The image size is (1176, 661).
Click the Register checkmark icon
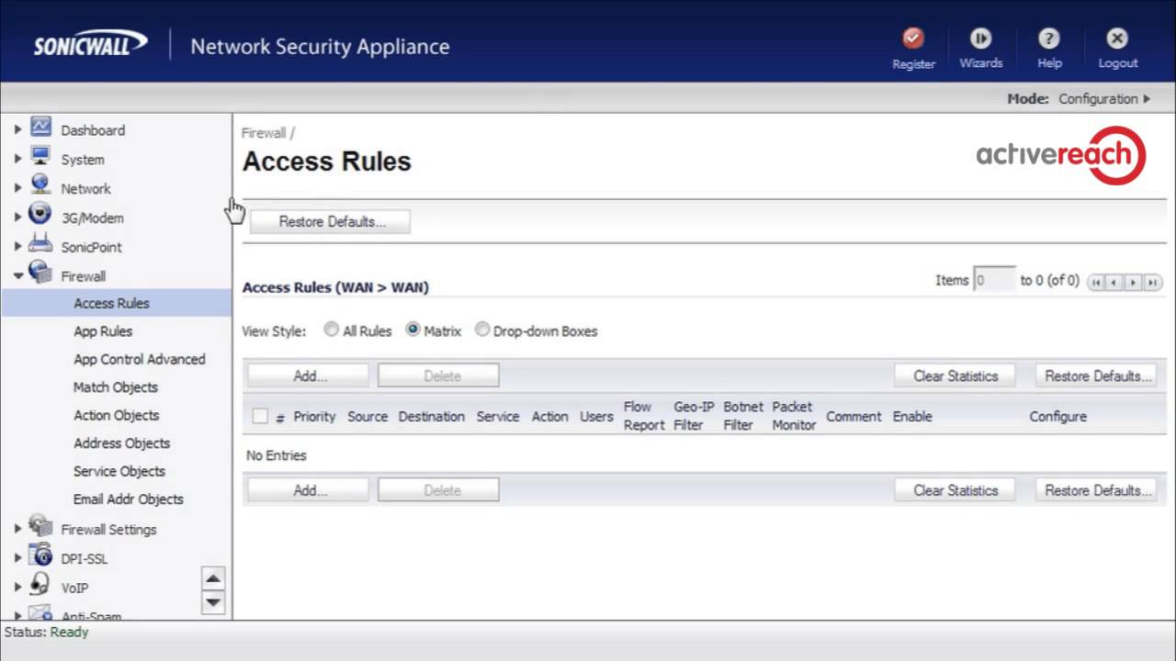pyautogui.click(x=912, y=38)
